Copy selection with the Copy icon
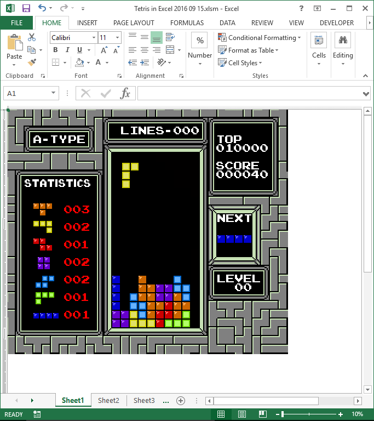This screenshot has width=374, height=421. pyautogui.click(x=32, y=50)
